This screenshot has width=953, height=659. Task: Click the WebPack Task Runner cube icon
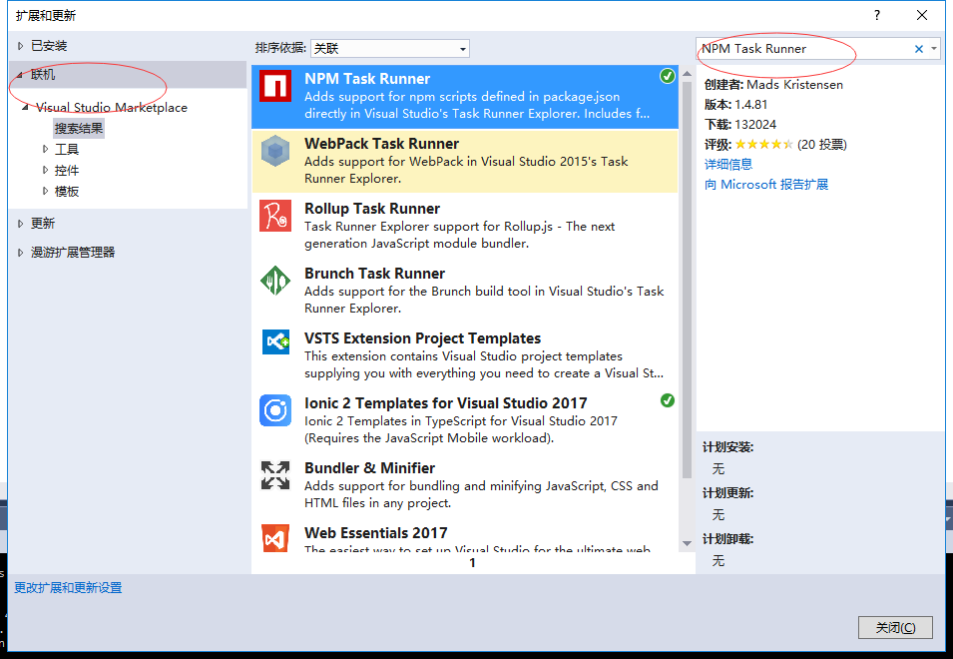point(275,151)
